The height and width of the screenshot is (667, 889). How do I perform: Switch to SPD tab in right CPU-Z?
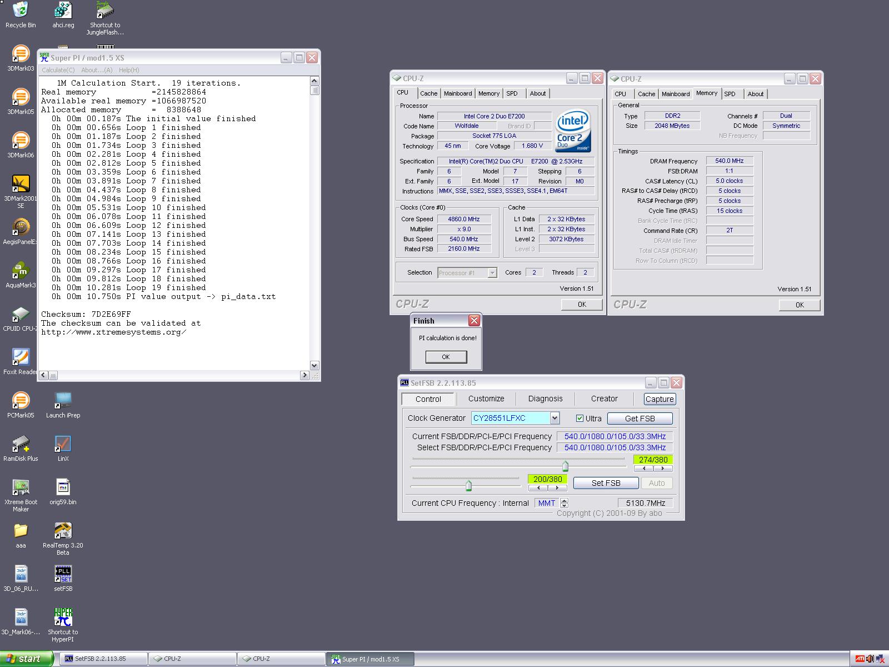click(x=730, y=94)
